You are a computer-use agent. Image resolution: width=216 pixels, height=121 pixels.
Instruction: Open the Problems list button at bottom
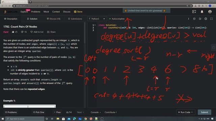pyautogui.click(x=11, y=112)
